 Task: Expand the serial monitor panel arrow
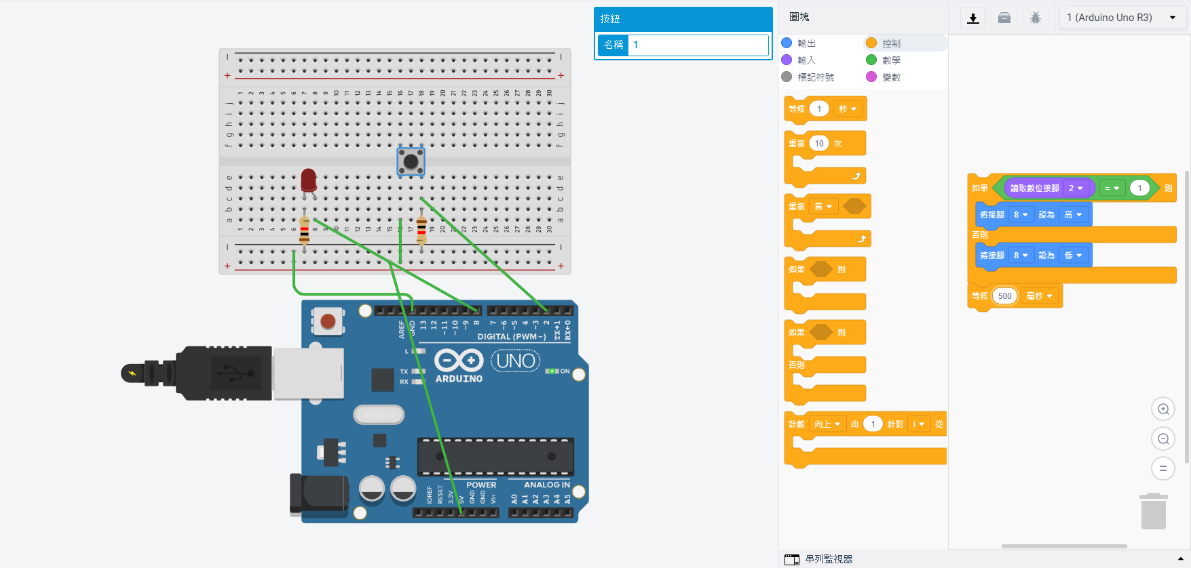coord(1180,559)
